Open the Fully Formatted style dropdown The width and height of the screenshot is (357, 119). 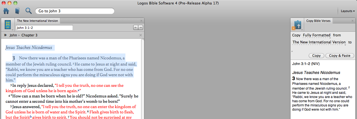[317, 35]
